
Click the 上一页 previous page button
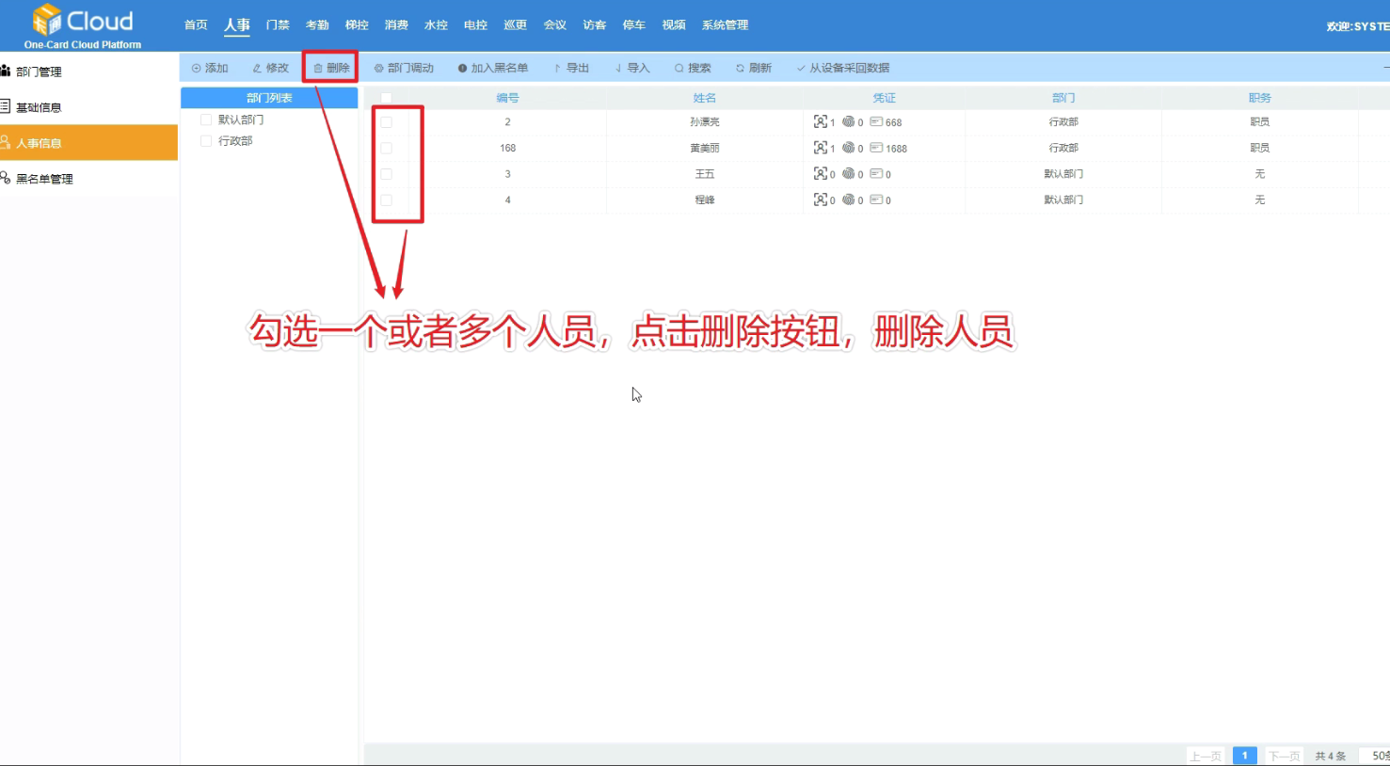click(x=1206, y=756)
